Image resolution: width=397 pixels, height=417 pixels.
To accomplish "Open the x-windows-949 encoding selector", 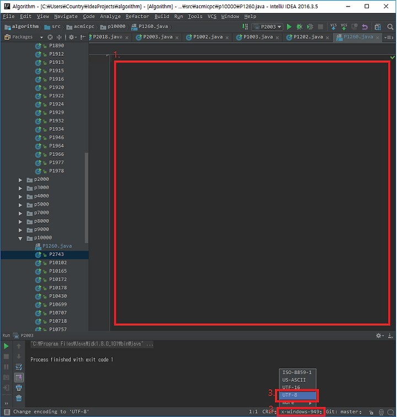I will pyautogui.click(x=301, y=412).
